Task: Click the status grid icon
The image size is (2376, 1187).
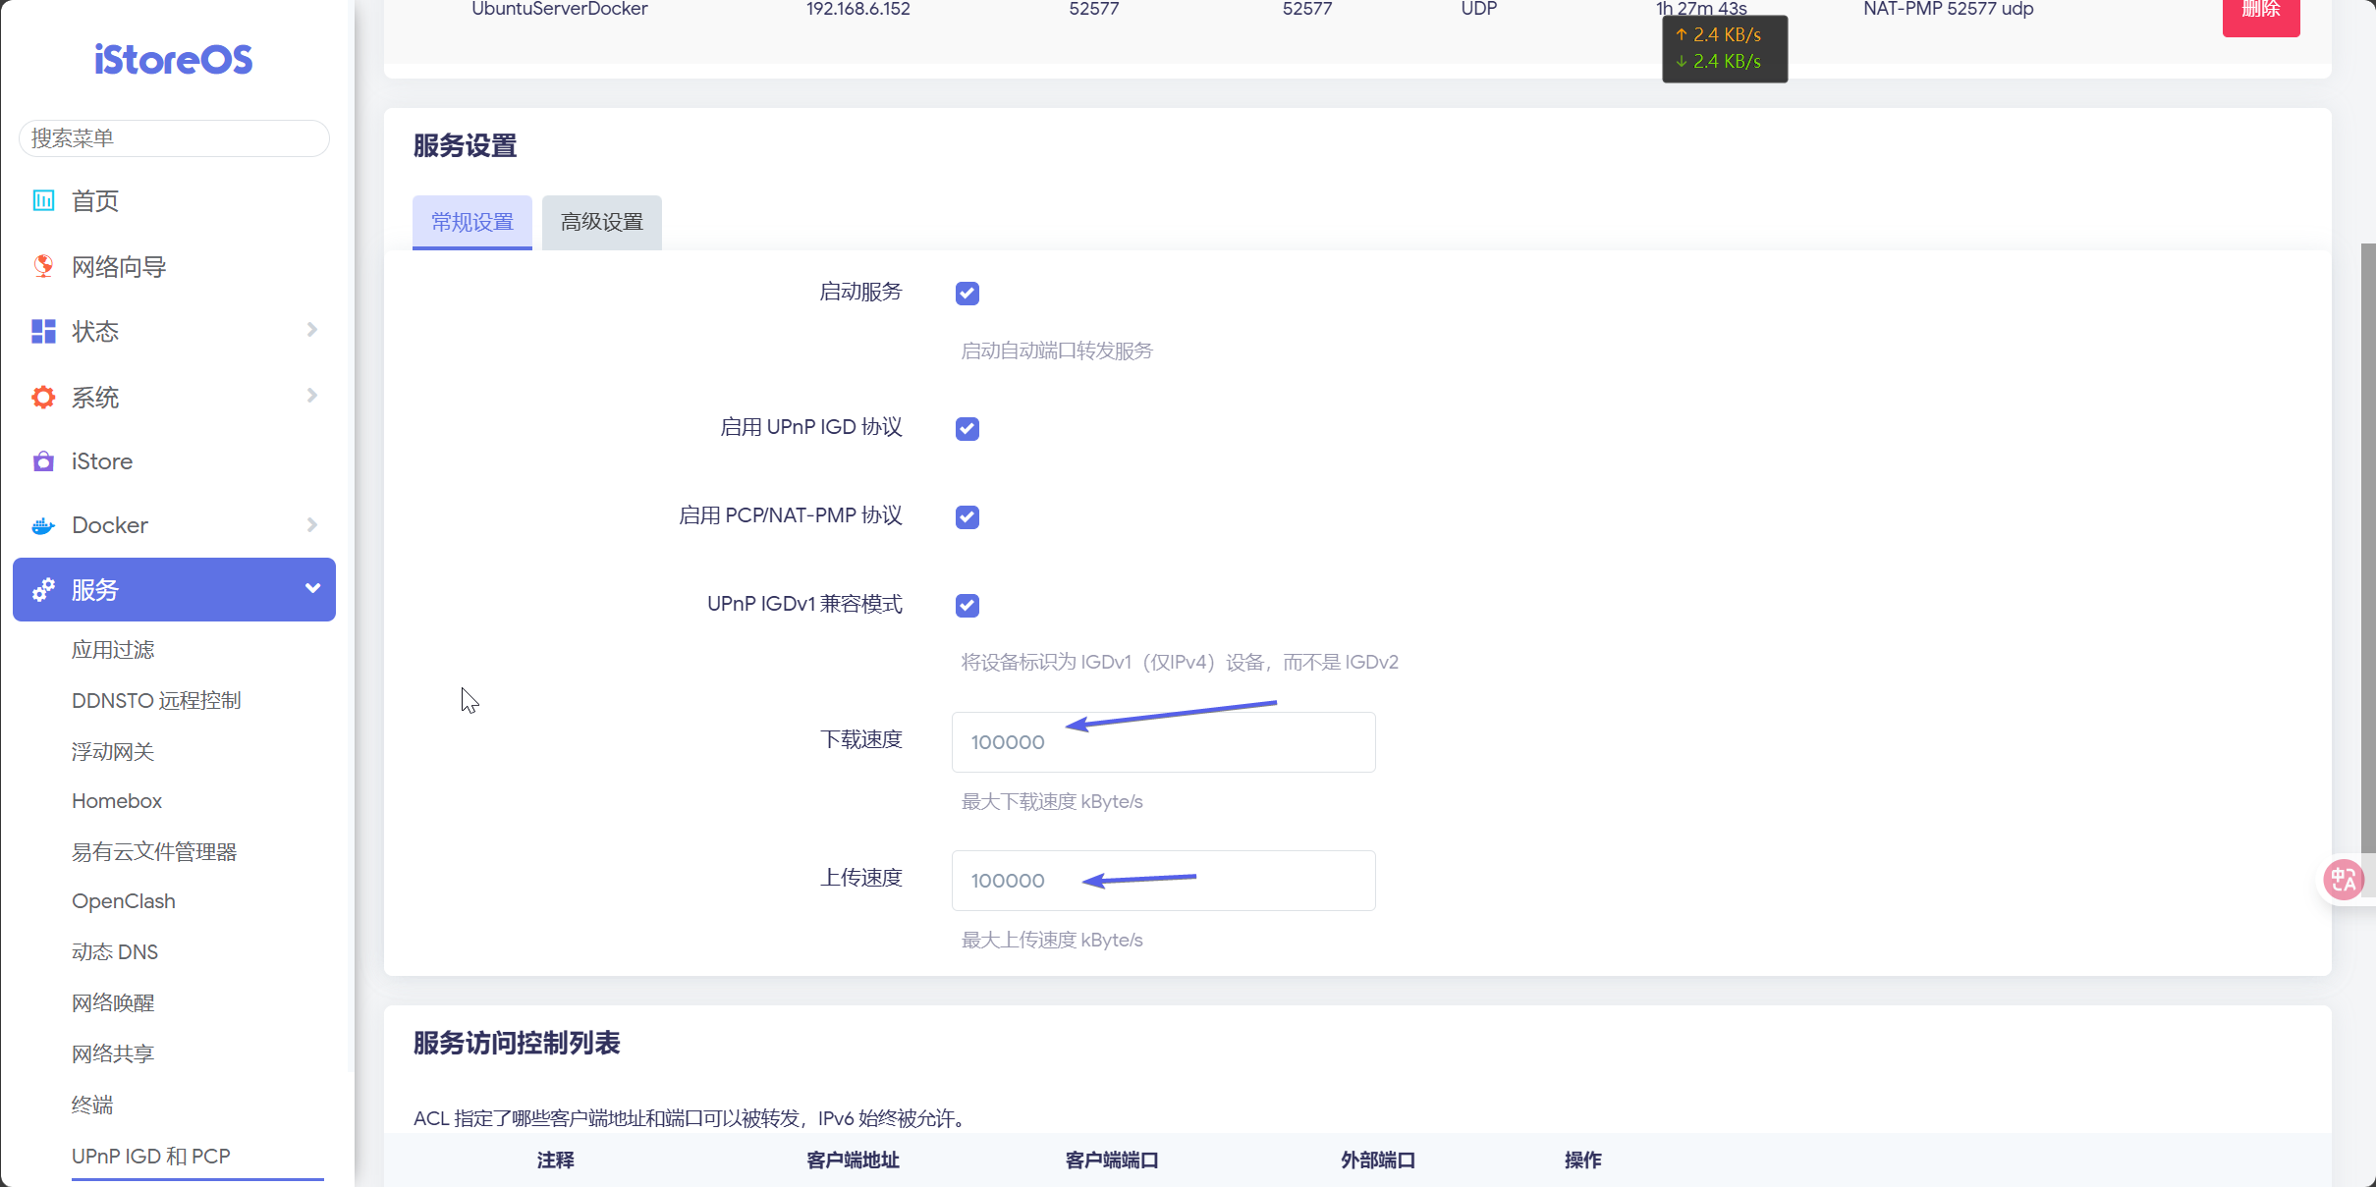Action: 43,332
